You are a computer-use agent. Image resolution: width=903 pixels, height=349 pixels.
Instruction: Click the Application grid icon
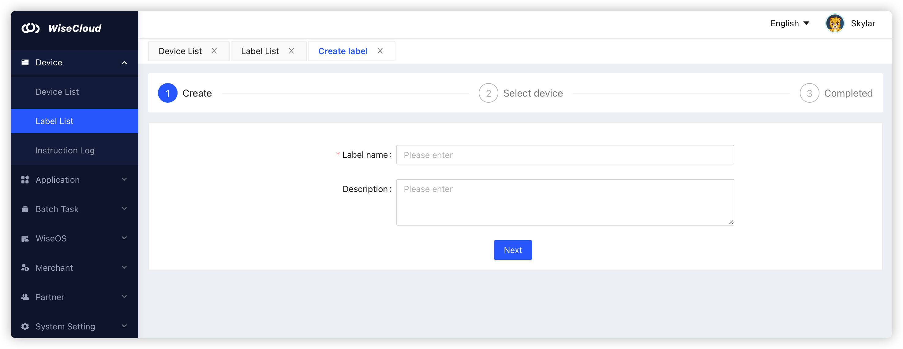(25, 179)
